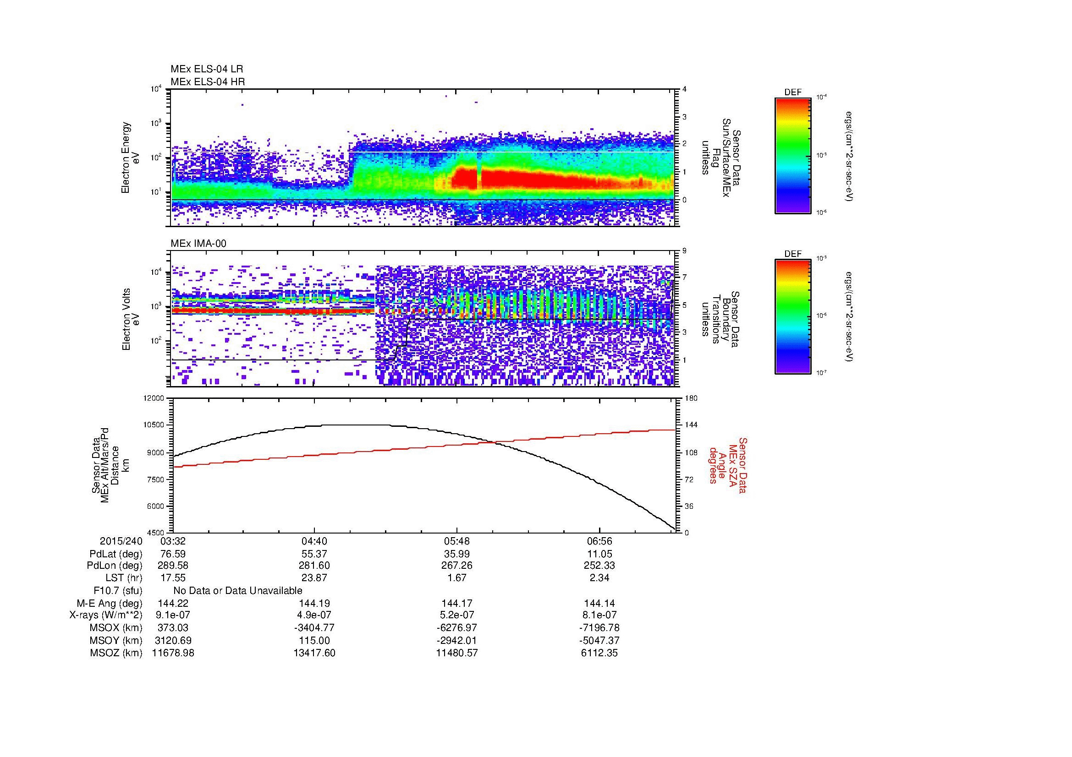Click PdLon value 267.26

coord(457,566)
